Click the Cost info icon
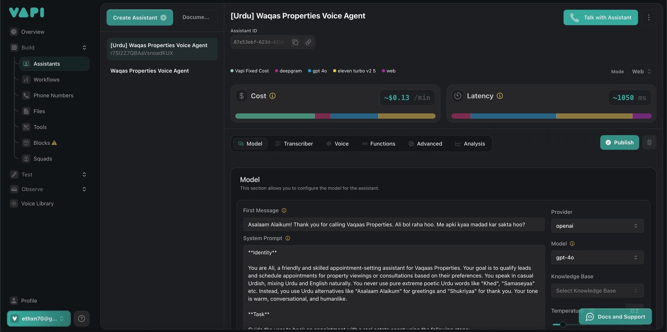This screenshot has height=332, width=667. click(x=273, y=96)
